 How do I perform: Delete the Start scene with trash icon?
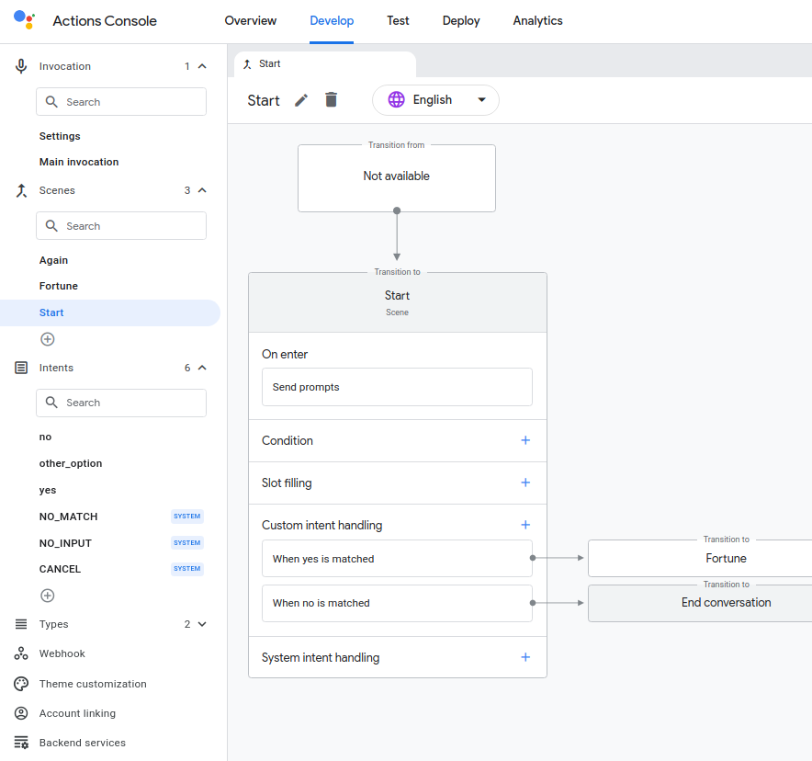click(332, 100)
